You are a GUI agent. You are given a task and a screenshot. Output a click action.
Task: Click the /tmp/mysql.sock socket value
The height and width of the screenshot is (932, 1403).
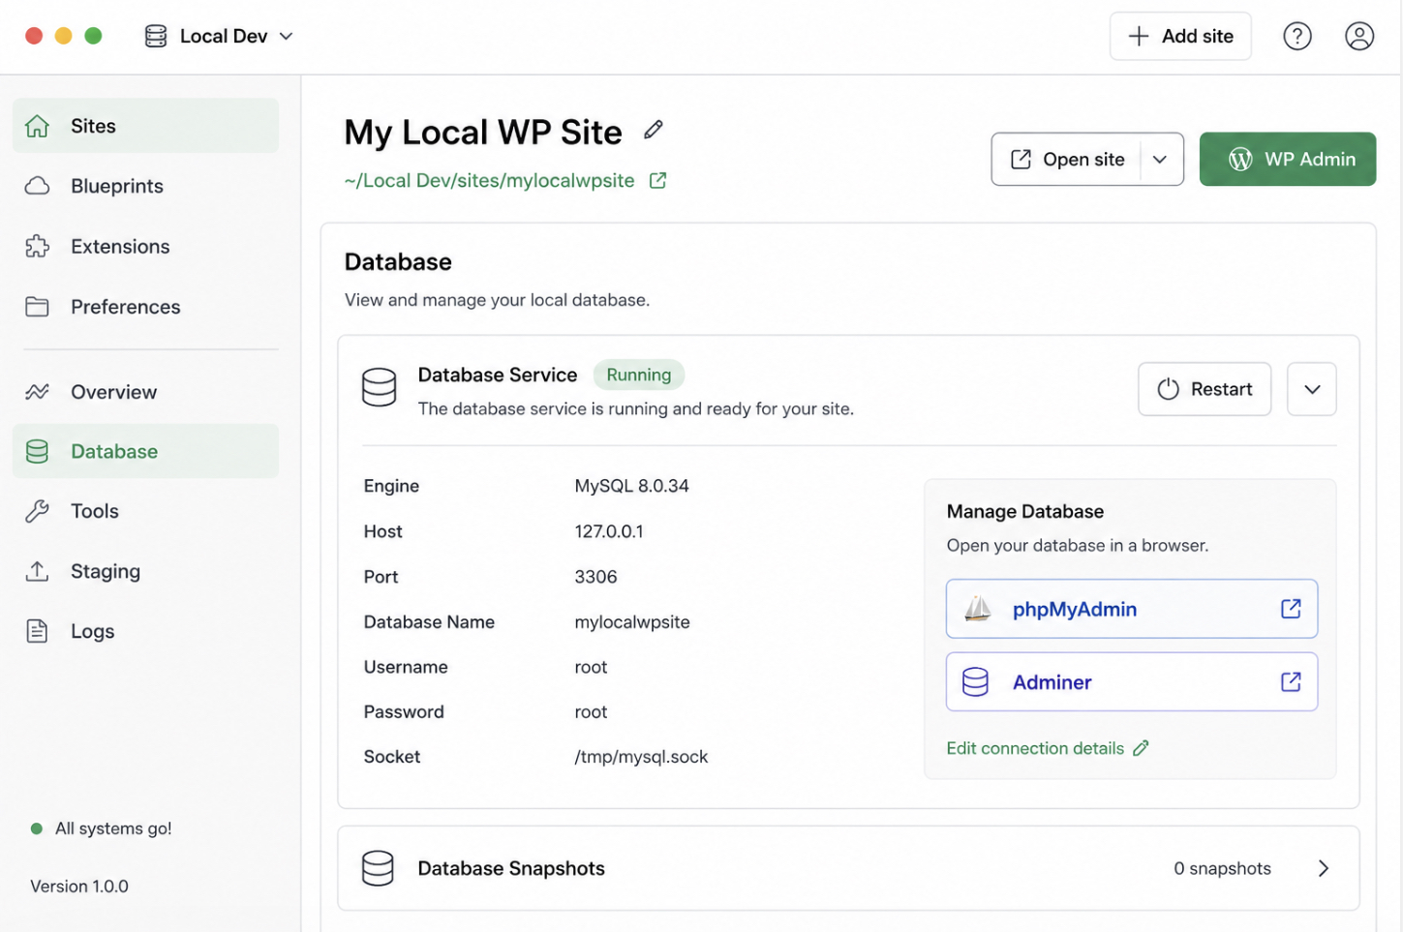[641, 757]
